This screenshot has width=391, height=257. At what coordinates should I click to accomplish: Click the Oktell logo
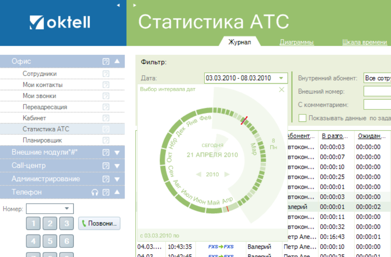click(x=60, y=22)
